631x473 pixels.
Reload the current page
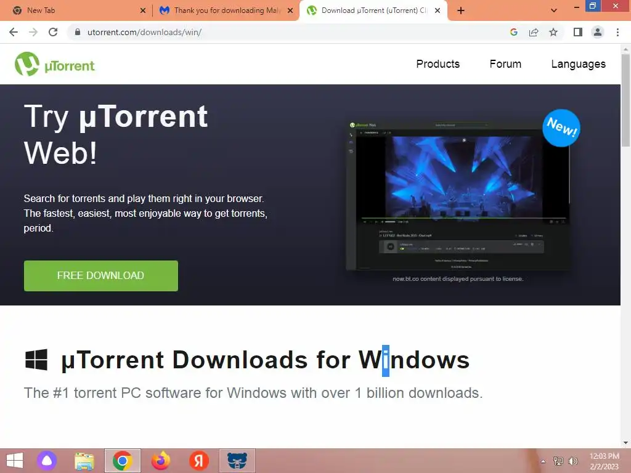coord(53,32)
